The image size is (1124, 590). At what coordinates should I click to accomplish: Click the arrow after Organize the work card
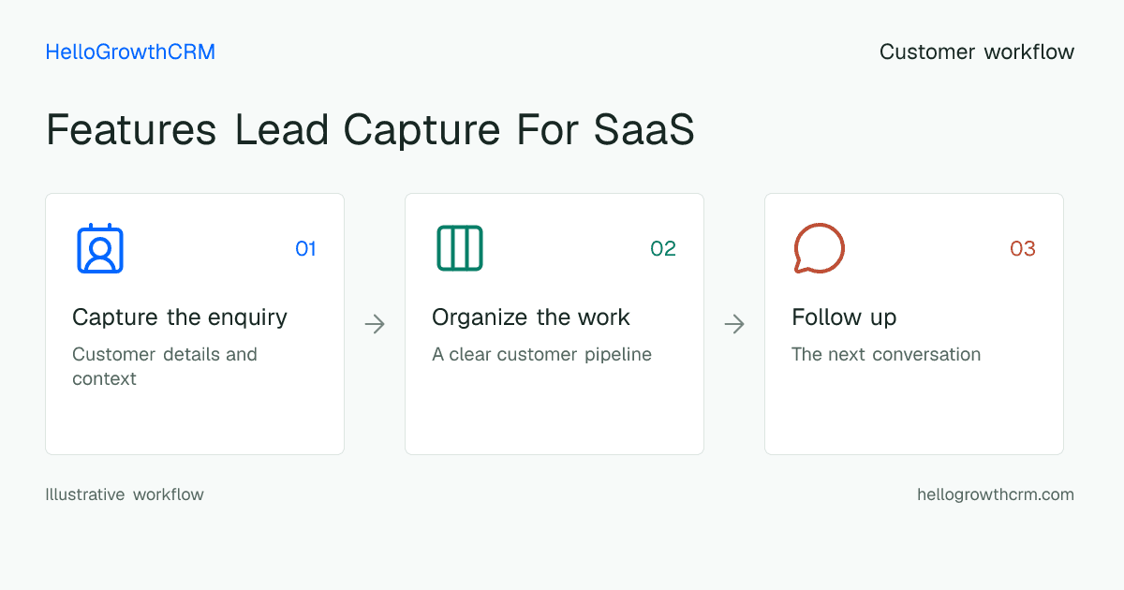734,324
